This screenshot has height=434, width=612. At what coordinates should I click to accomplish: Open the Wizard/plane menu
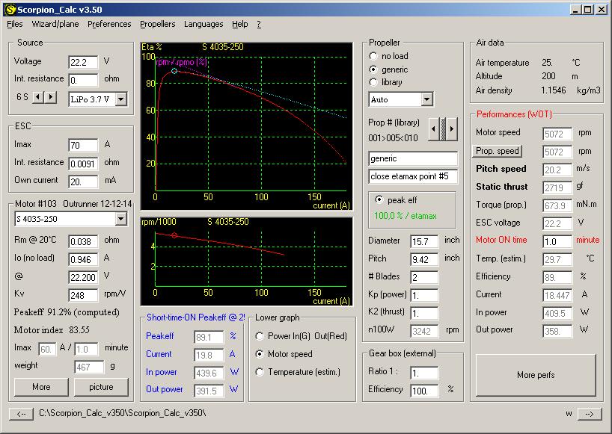pyautogui.click(x=55, y=24)
